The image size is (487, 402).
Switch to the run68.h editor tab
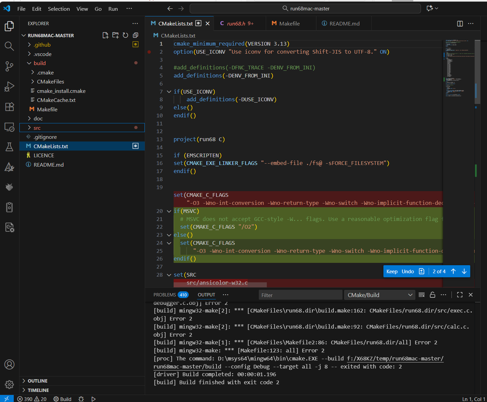pos(240,24)
